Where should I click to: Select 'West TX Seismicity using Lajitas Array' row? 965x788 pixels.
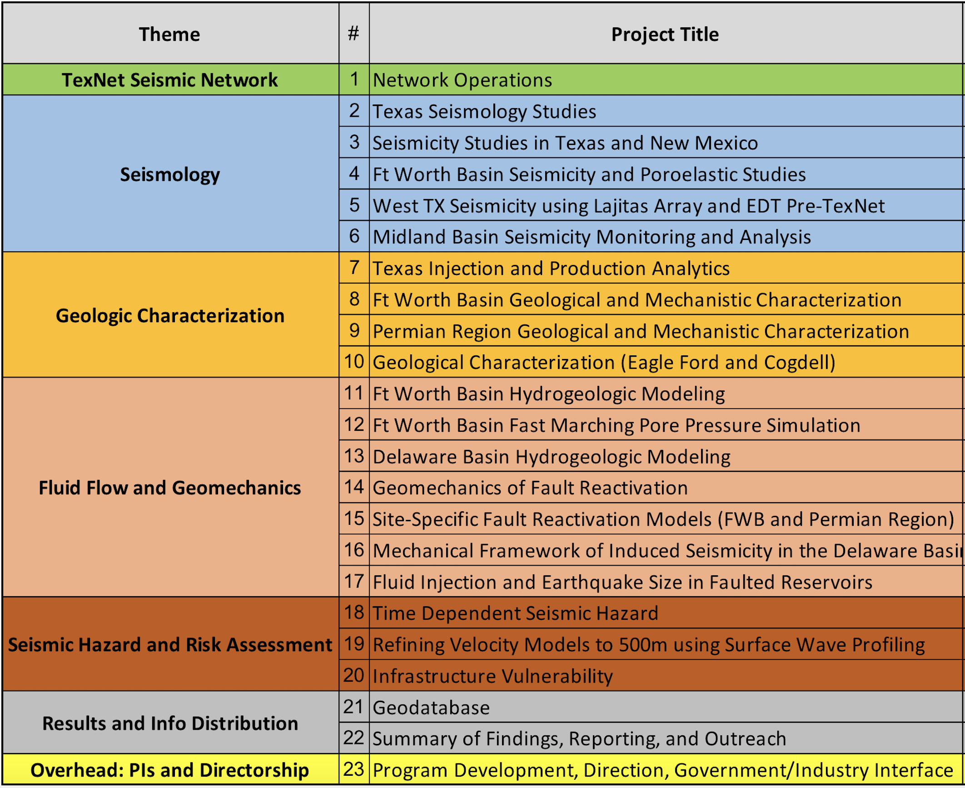[x=666, y=205]
